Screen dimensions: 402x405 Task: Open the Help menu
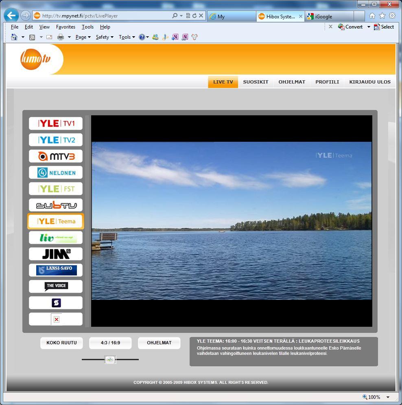coord(105,27)
